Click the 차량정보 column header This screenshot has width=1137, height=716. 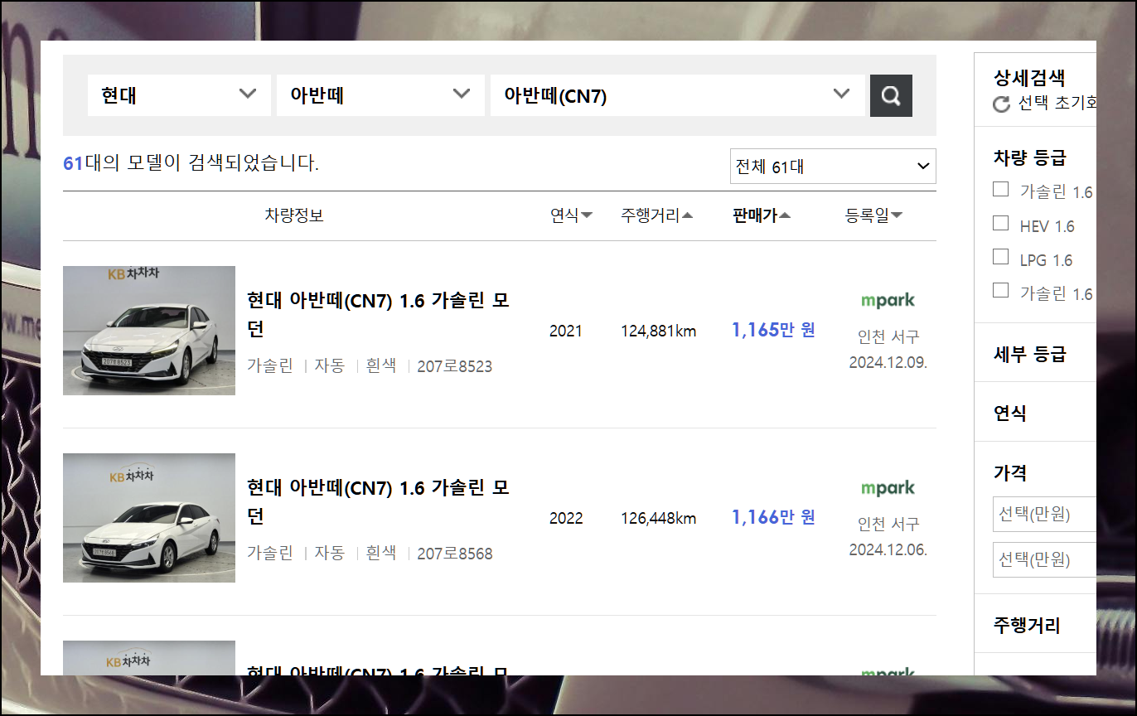pyautogui.click(x=294, y=215)
